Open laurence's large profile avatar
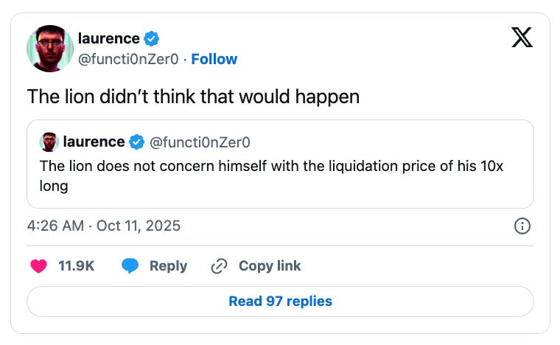This screenshot has width=560, height=345. coord(49,48)
